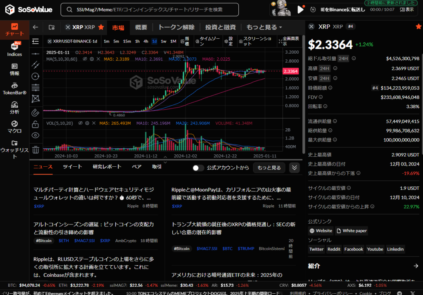
Task: Select the 1m timeframe
Action: 107,41
